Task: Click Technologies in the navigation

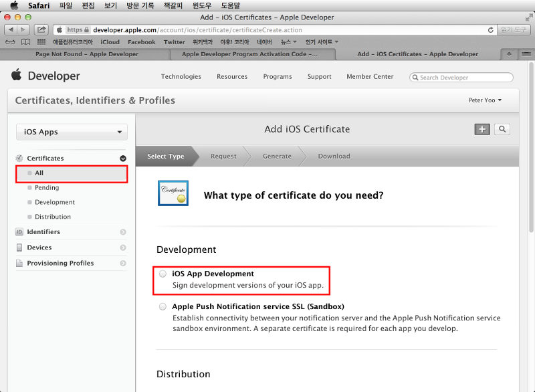Action: (x=181, y=76)
